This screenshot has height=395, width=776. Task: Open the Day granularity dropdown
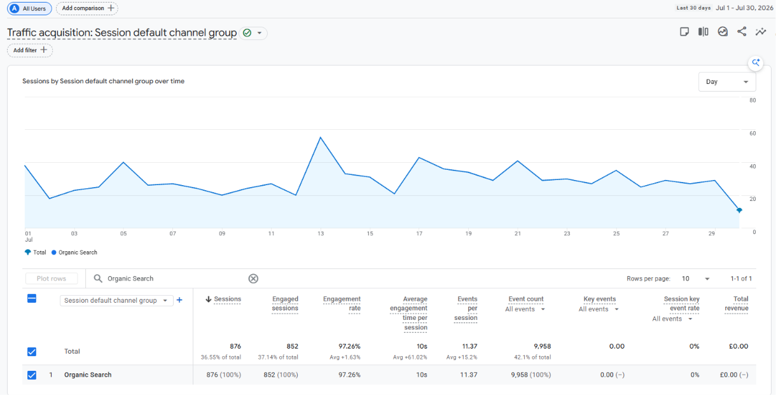pos(727,82)
